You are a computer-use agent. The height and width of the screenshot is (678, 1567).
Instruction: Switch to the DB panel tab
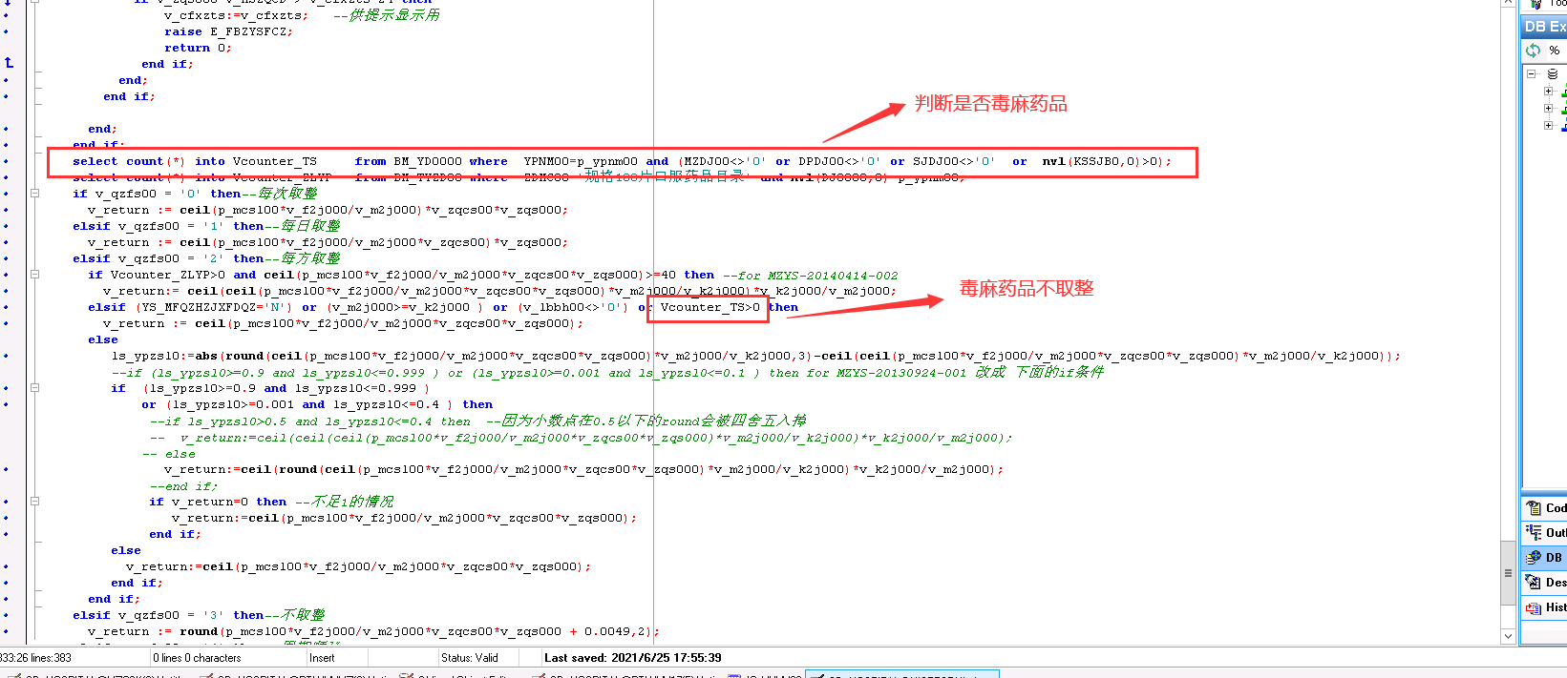1545,558
